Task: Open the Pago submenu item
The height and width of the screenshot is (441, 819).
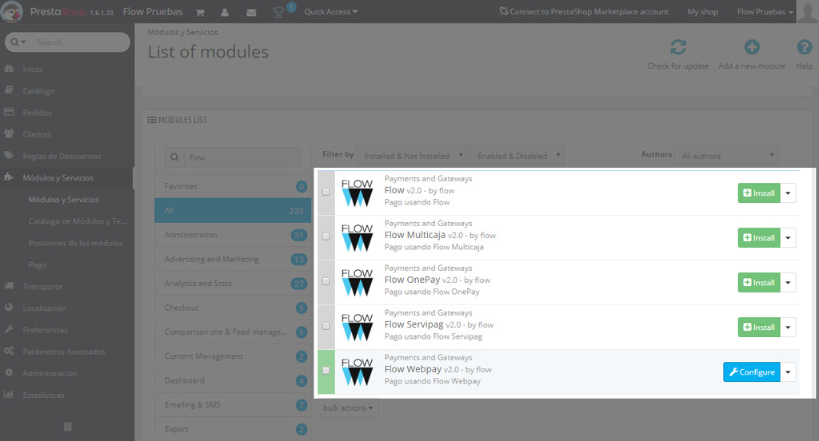Action: [x=37, y=264]
